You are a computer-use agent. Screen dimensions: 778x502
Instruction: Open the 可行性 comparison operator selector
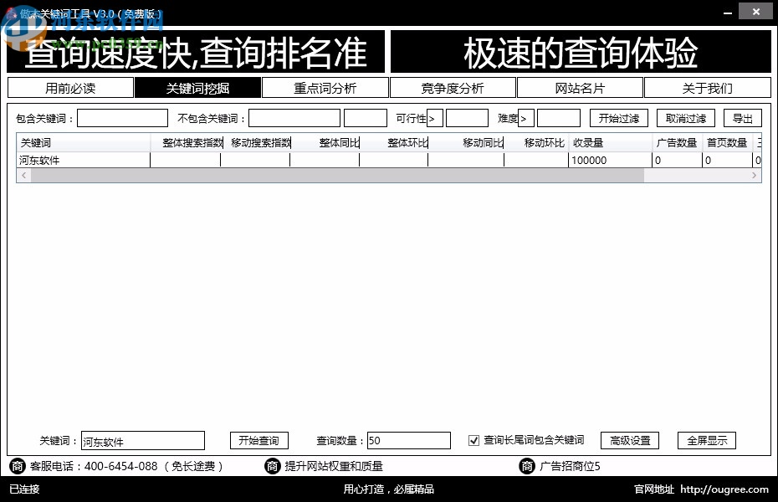click(436, 118)
